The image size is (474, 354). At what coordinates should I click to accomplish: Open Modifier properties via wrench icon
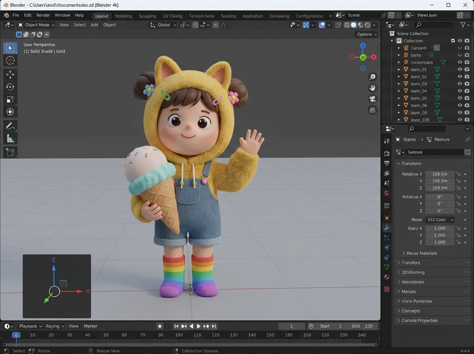pos(387,228)
